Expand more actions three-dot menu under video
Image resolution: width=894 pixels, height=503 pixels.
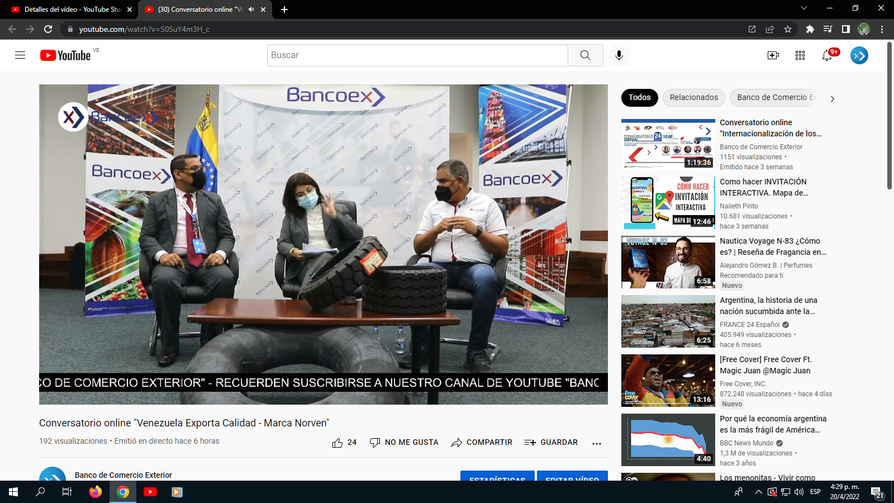point(597,443)
